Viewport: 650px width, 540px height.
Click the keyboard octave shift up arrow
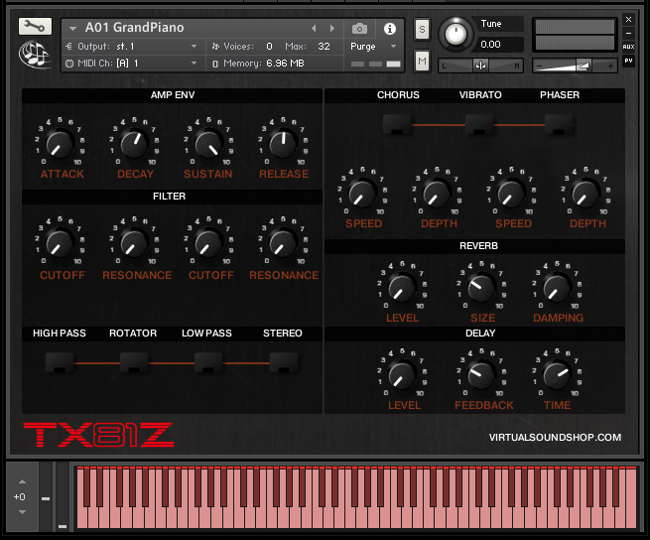pyautogui.click(x=21, y=480)
